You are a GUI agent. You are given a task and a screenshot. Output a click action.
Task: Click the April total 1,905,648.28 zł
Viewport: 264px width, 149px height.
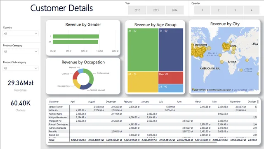(78, 140)
